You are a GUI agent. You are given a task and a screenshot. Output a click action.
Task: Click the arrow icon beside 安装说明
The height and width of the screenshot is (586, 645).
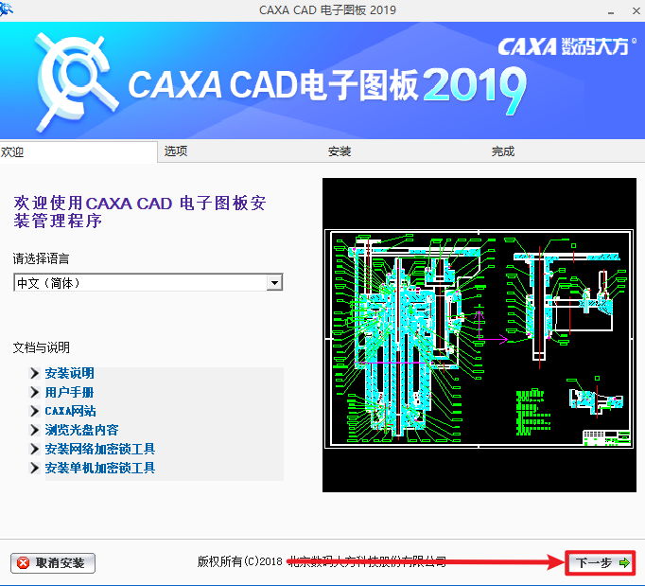[x=35, y=373]
